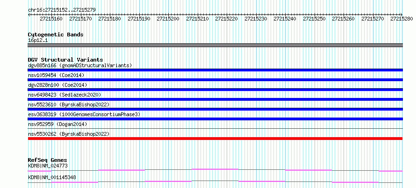Click ruler position 27215250
Viewport: 416px width, 188px height.
pos(314,19)
